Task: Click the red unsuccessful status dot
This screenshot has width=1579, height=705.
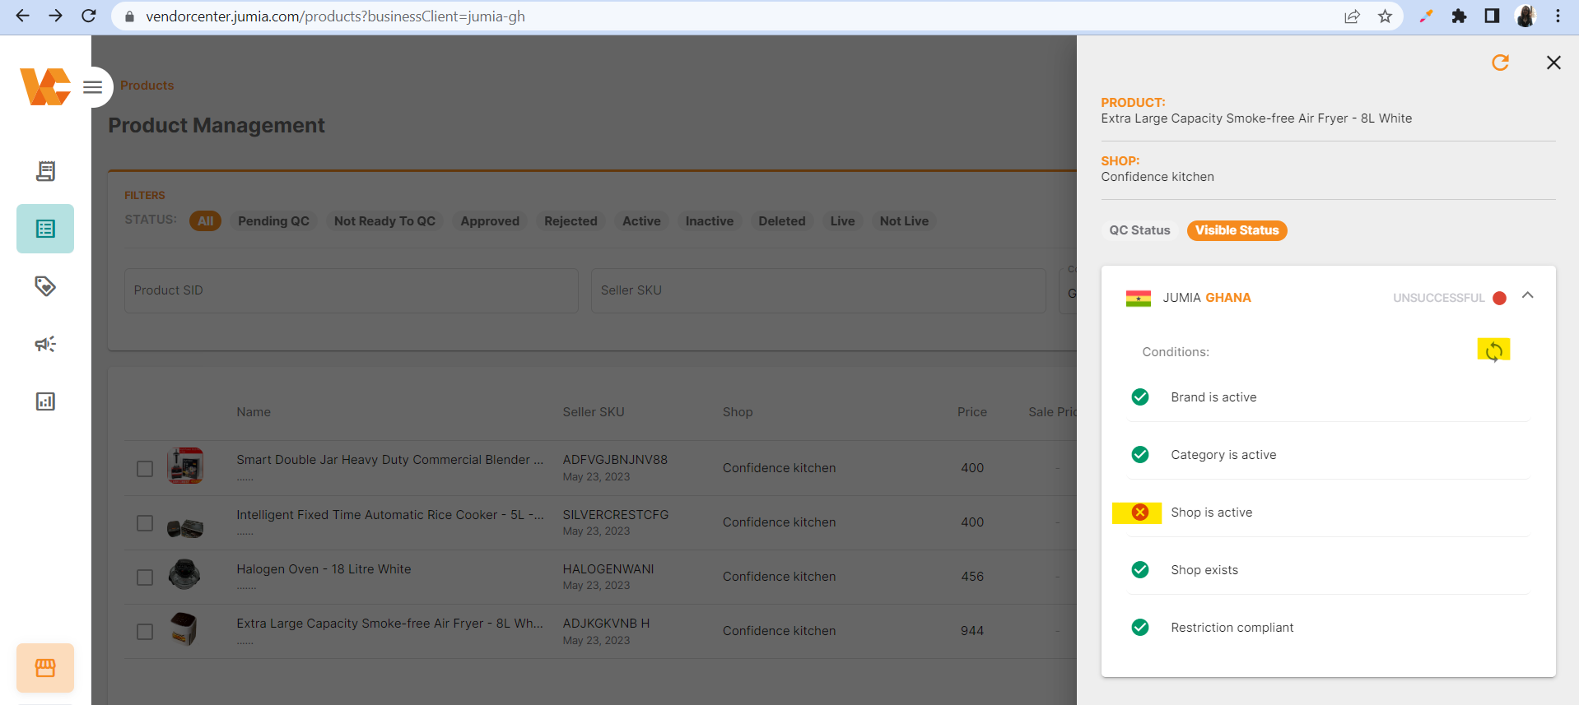Action: (1500, 298)
